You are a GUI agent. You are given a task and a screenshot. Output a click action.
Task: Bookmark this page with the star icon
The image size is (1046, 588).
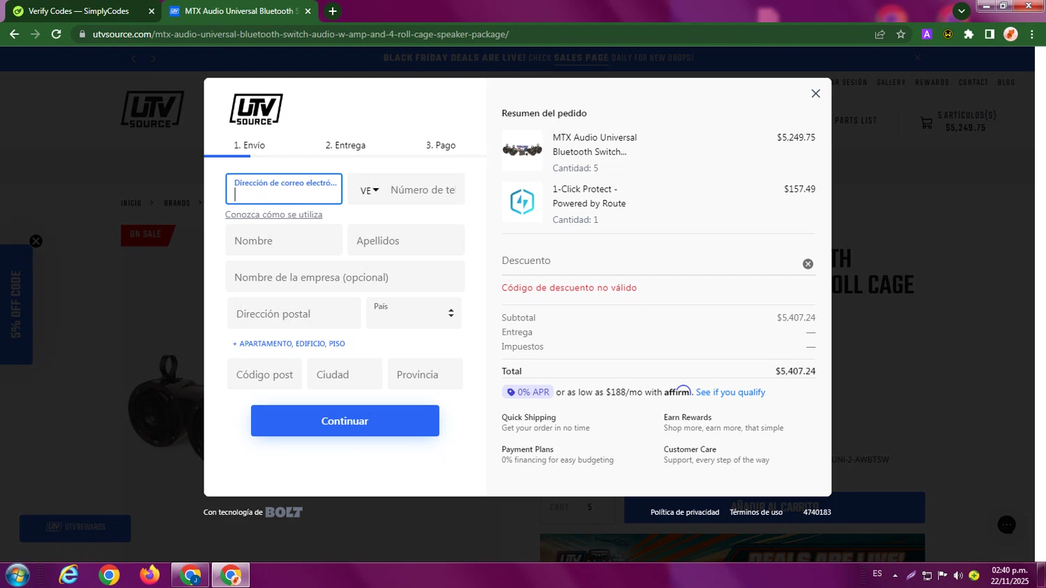point(901,34)
